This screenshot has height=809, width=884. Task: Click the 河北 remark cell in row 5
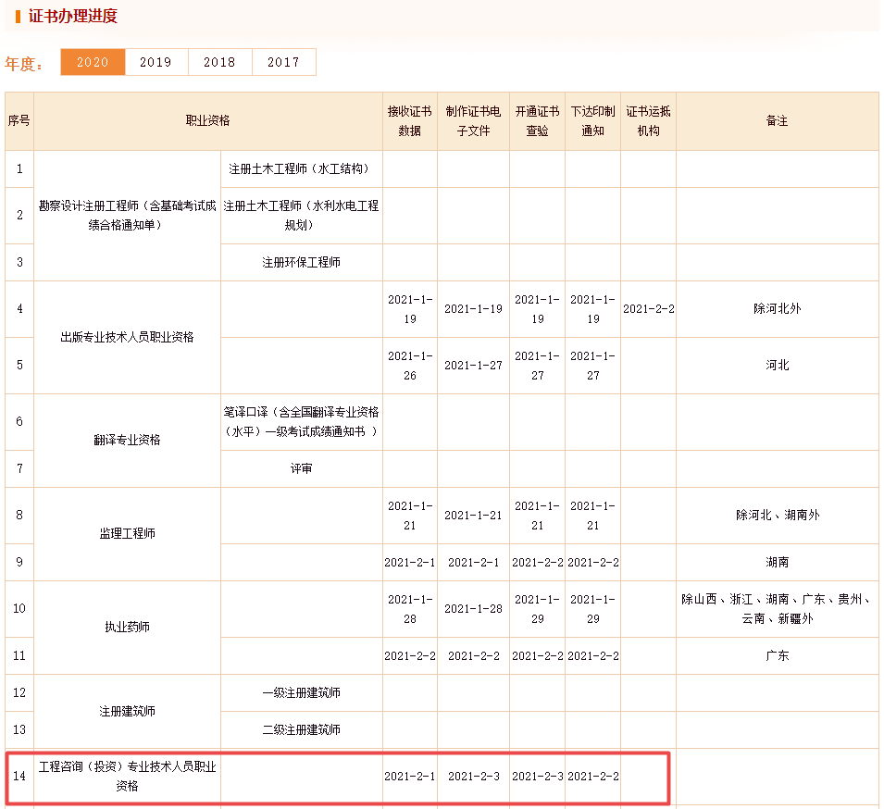tap(778, 365)
